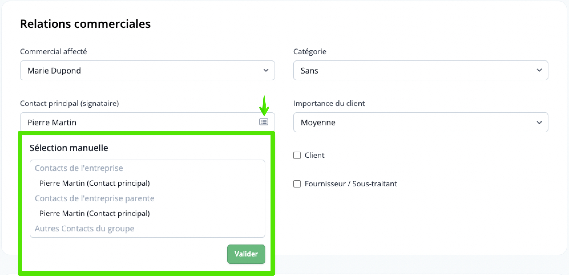The image size is (569, 277).
Task: Tick the Client checkbox
Action: (x=297, y=155)
